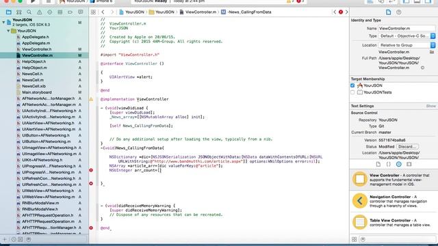This screenshot has height=246, width=438.
Task: Select UIKit+AFNetworking.h in navigator
Action: [x=42, y=160]
